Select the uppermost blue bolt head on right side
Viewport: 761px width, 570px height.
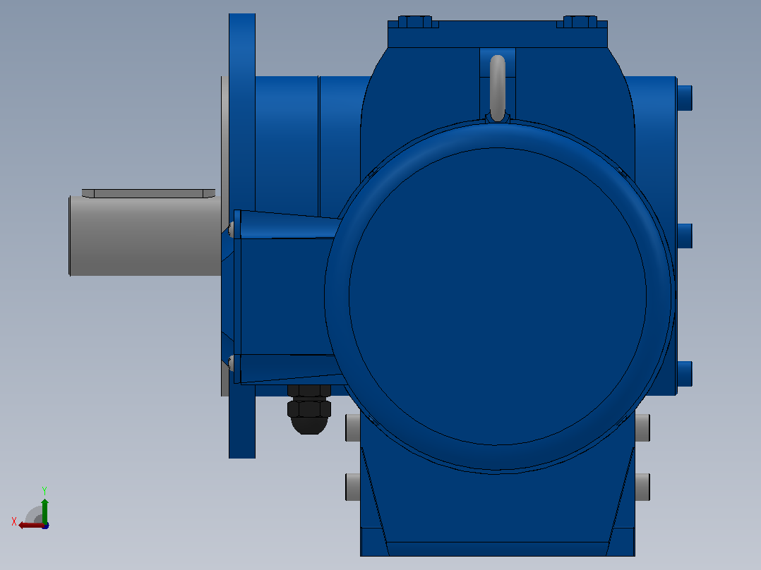[x=684, y=98]
